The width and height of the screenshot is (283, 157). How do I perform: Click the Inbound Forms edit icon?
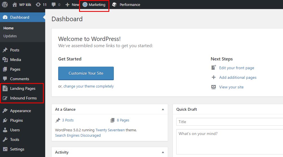(5, 98)
